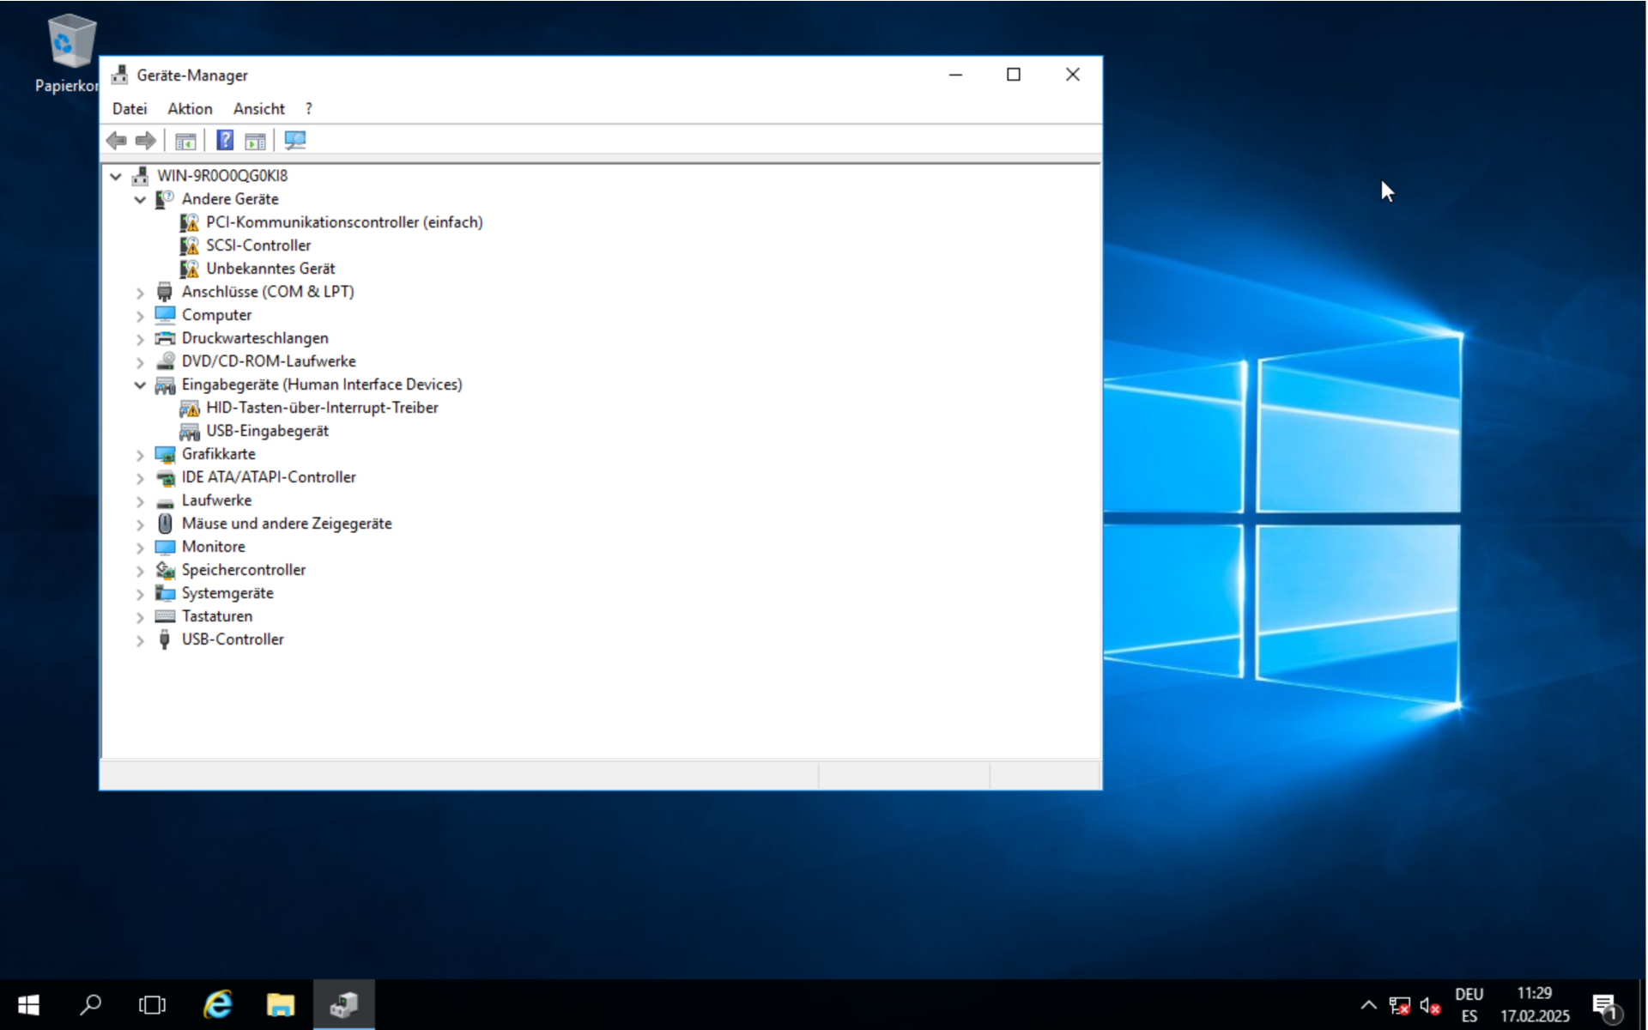Click the show/hide console tree icon
1648x1030 pixels.
click(185, 141)
